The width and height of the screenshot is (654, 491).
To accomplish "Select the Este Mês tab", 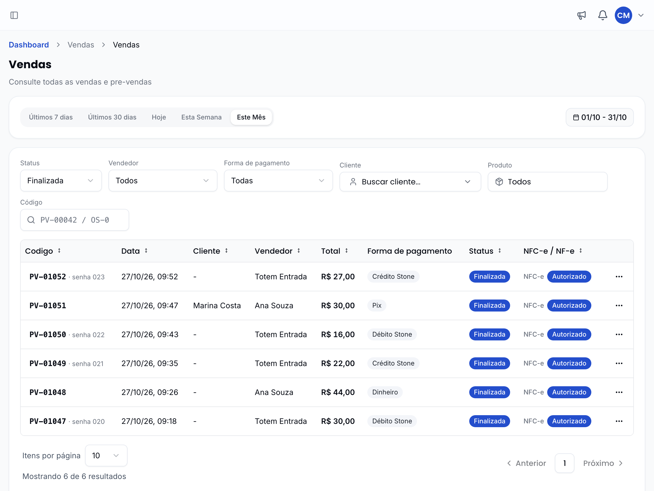I will point(251,117).
